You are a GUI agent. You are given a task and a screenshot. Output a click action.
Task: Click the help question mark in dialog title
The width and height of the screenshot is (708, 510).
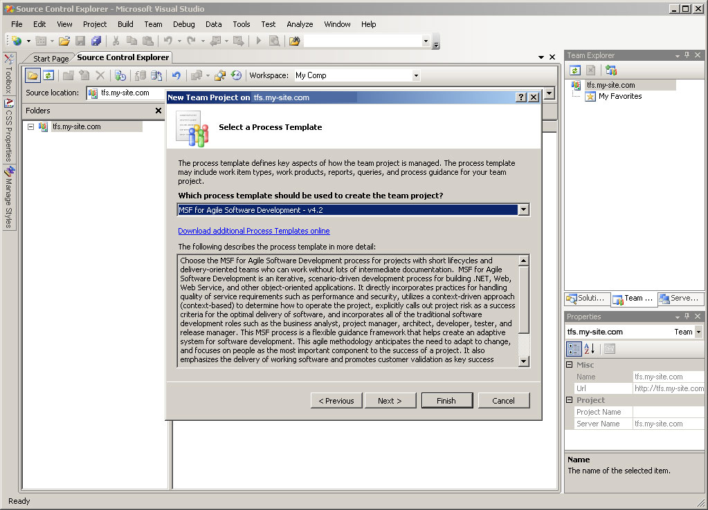(520, 97)
